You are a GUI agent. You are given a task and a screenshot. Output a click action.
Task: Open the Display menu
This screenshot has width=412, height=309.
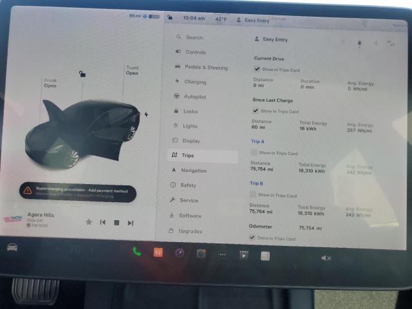186,140
